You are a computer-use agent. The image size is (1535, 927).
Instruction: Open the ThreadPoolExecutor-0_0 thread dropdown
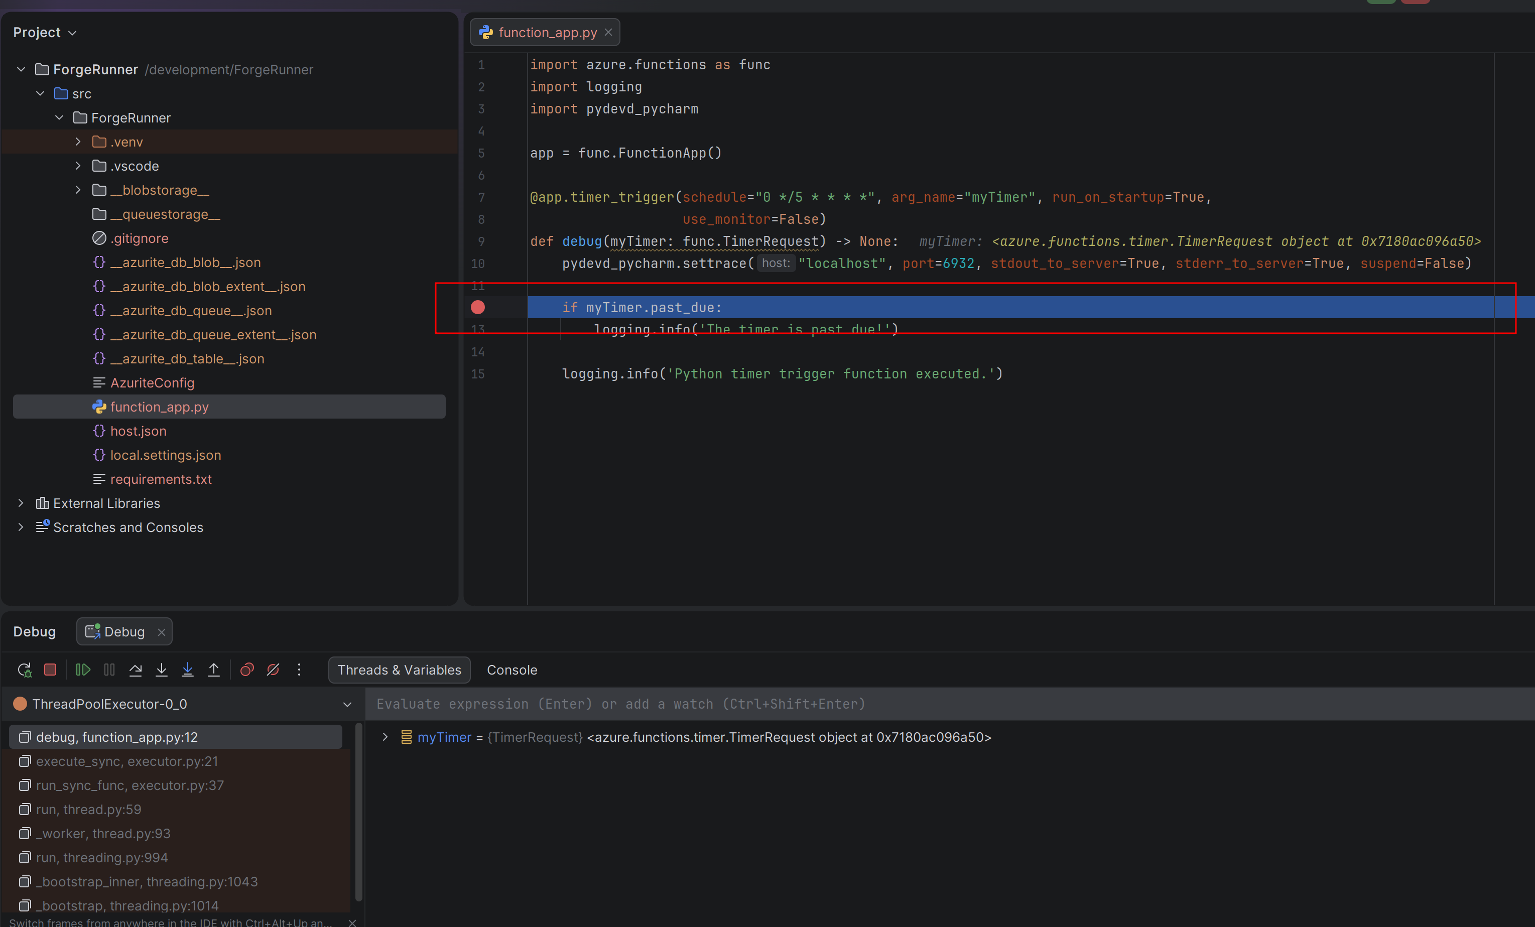(347, 704)
